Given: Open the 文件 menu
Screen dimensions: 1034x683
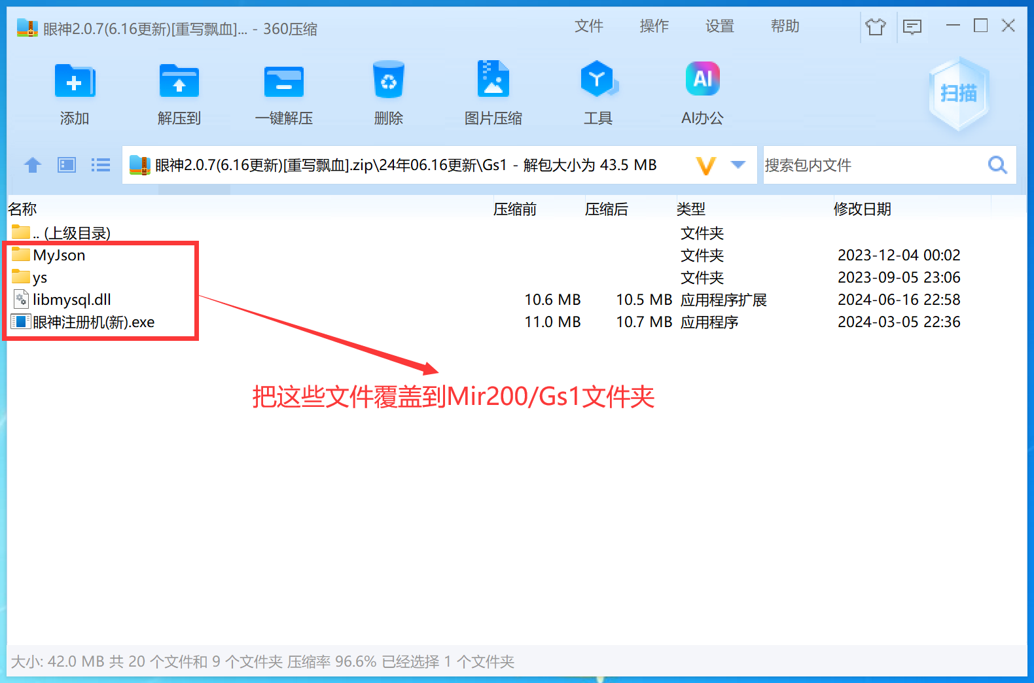Looking at the screenshot, I should coord(589,26).
